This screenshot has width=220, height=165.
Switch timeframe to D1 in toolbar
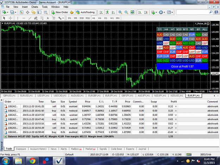pos(106,18)
